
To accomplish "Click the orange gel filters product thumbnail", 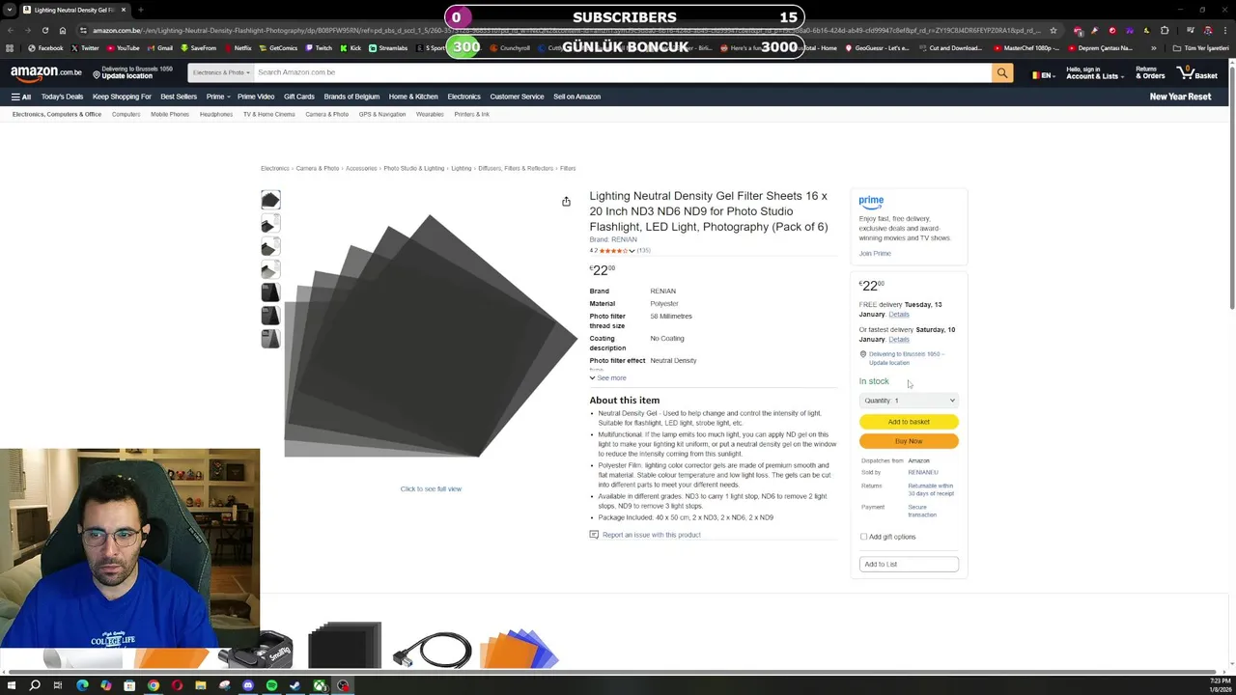I will coord(519,648).
